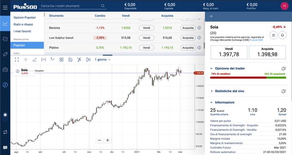
Task: Click the current price tag on chart axis
Action: (199, 73)
